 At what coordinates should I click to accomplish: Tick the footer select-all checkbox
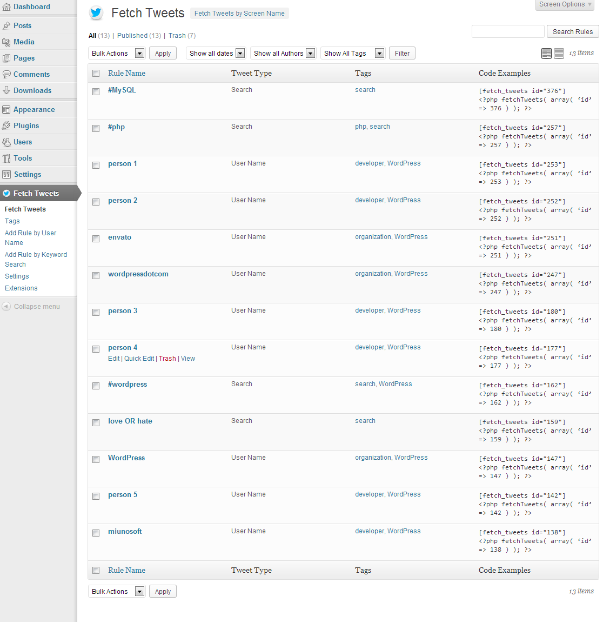coord(96,571)
